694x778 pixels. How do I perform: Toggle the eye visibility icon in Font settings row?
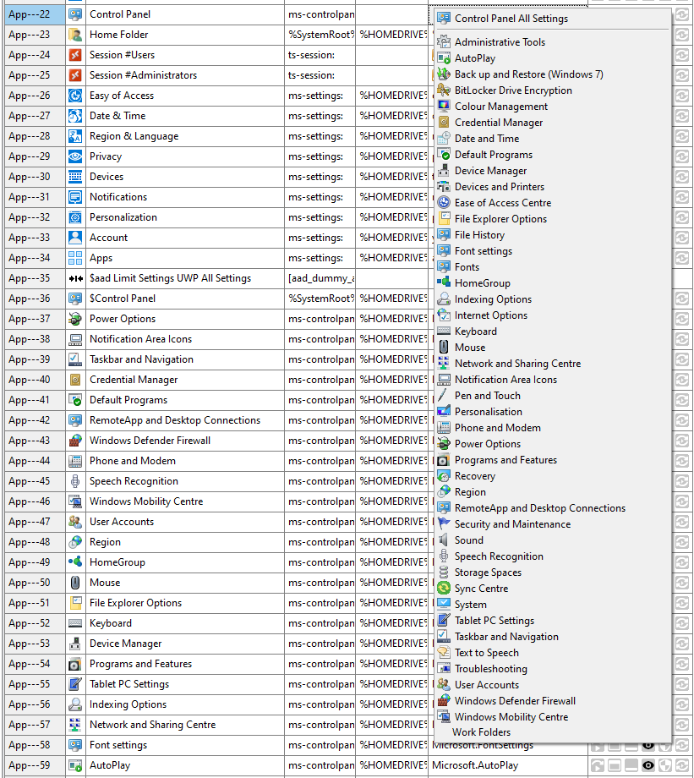click(648, 745)
